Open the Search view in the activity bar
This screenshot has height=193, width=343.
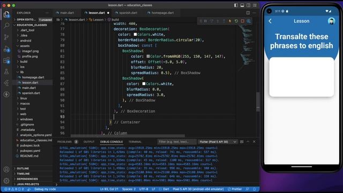(6, 26)
